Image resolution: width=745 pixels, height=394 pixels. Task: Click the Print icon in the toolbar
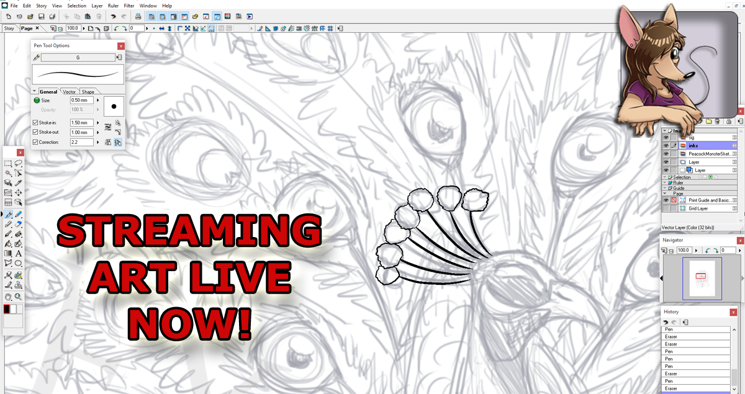[138, 16]
